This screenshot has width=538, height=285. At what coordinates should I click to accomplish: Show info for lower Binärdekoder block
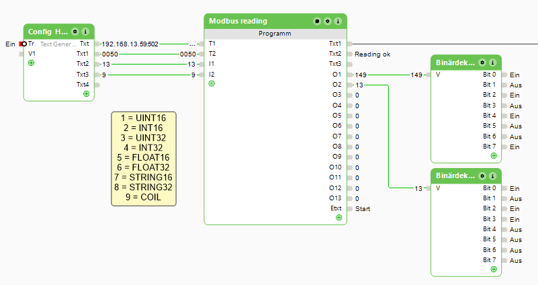[493, 176]
